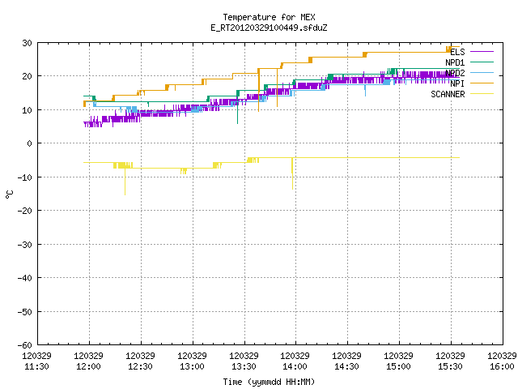Click the y-axis value -40
Screen dimensions: 518x389
coord(25,278)
